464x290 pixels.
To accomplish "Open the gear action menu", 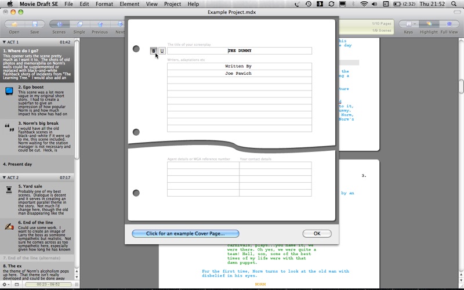I will pos(6,285).
